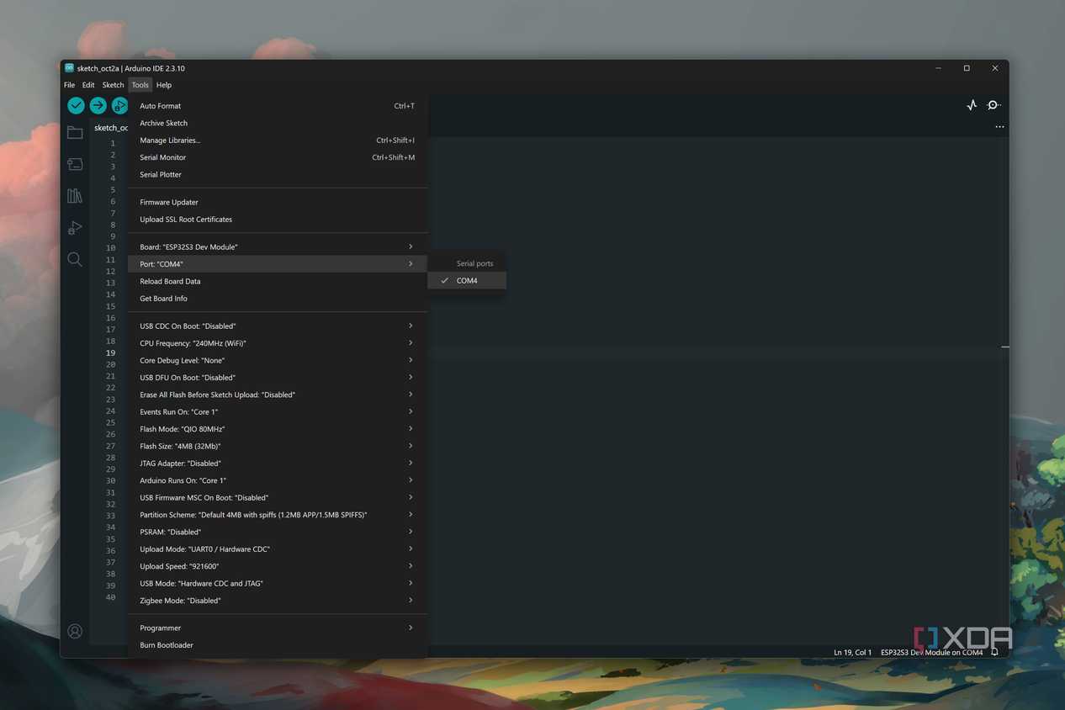Expand the Port "COM4" submenu

click(278, 264)
